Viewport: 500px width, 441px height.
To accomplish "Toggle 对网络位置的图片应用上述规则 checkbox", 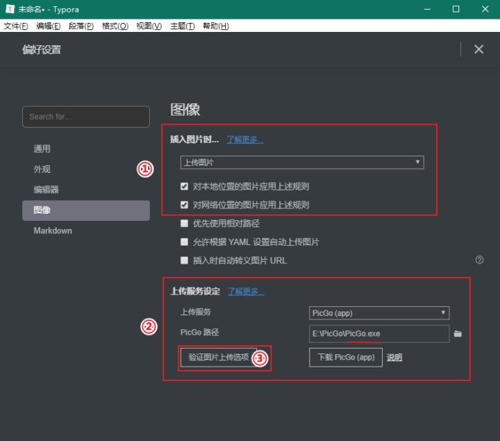I will 184,205.
